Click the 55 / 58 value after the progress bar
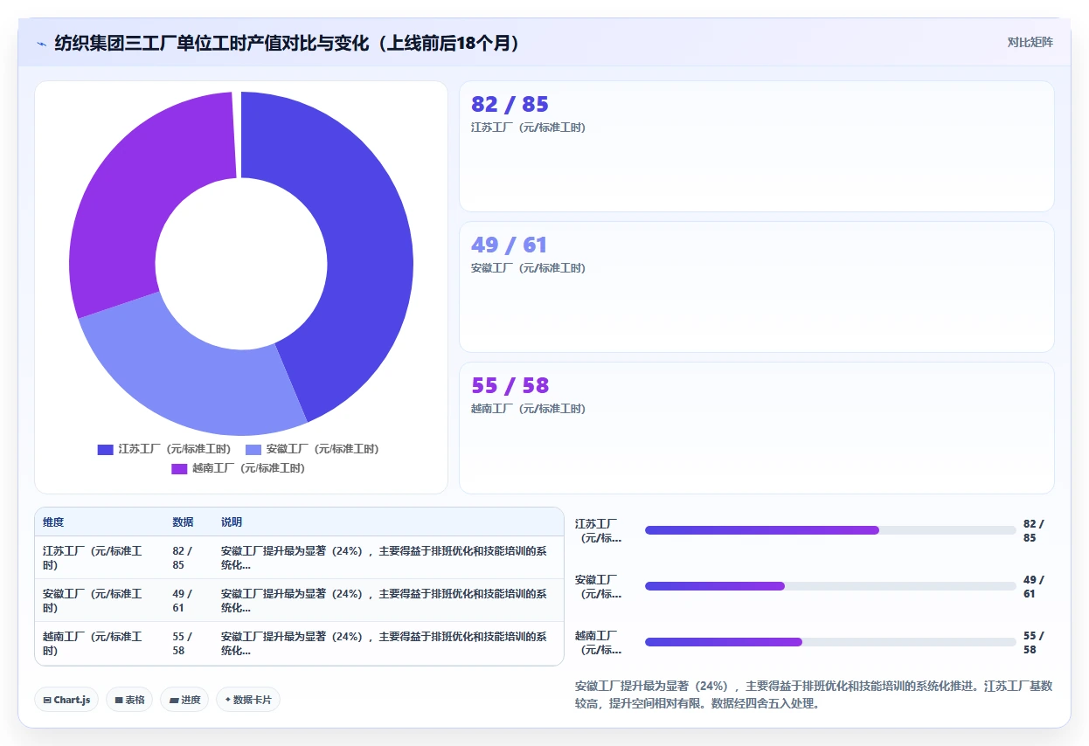 click(x=1034, y=643)
